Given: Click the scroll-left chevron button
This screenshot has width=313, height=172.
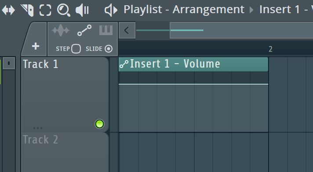Looking at the screenshot, I should pyautogui.click(x=127, y=30).
